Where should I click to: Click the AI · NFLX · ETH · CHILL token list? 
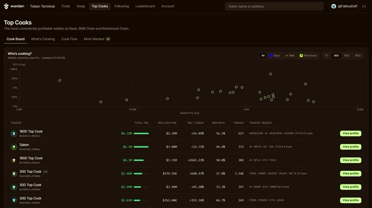(x=263, y=160)
